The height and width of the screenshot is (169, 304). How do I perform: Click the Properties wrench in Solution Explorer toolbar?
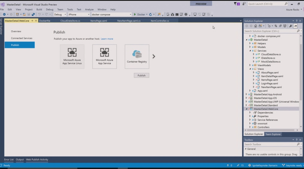291,26
